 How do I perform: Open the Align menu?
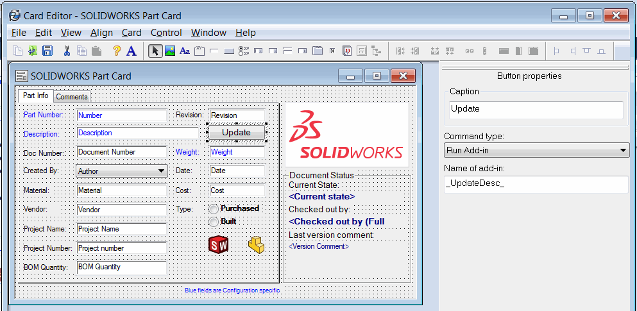point(101,33)
